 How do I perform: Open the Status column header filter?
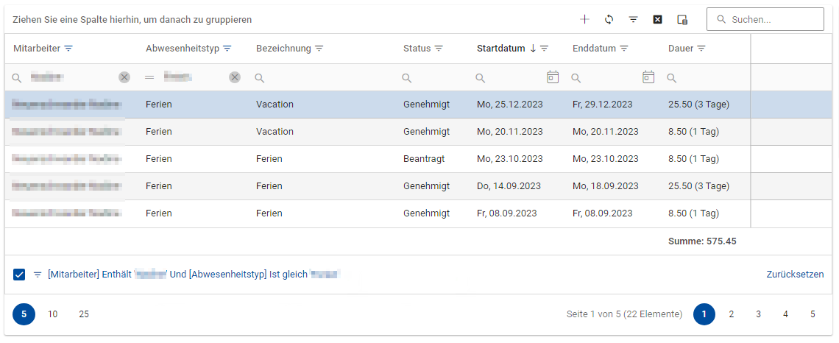coord(439,49)
